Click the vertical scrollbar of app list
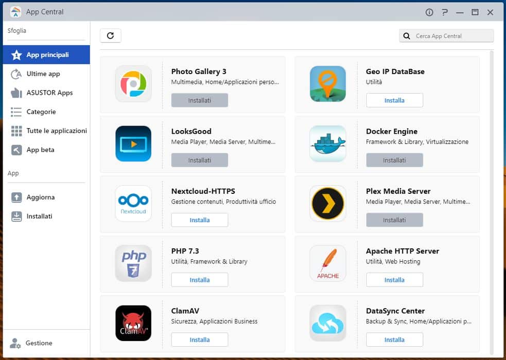 coord(492,202)
